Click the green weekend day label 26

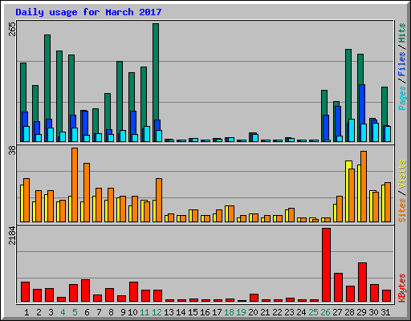325,312
